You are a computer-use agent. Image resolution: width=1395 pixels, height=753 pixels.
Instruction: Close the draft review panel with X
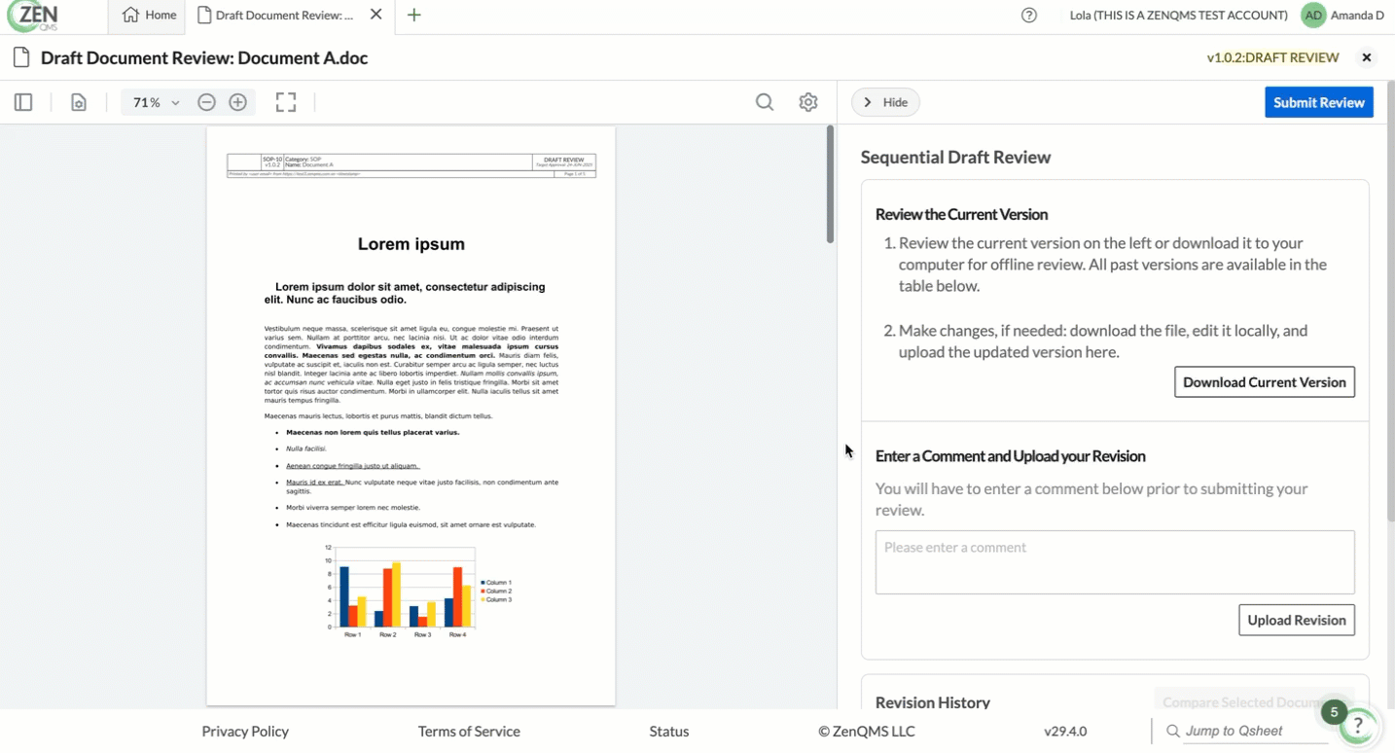click(x=1367, y=57)
